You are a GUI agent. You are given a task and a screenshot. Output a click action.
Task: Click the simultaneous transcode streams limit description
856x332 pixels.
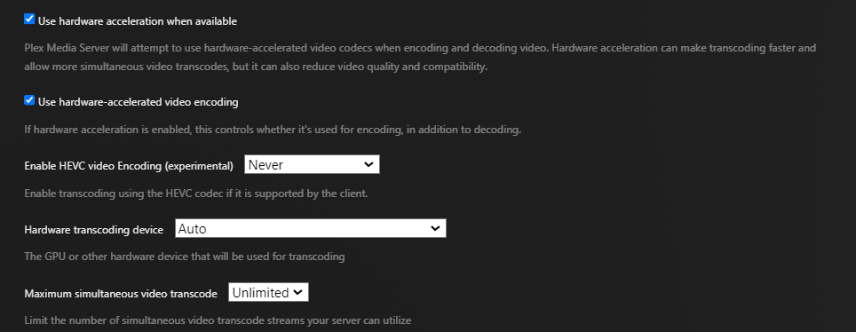[218, 320]
